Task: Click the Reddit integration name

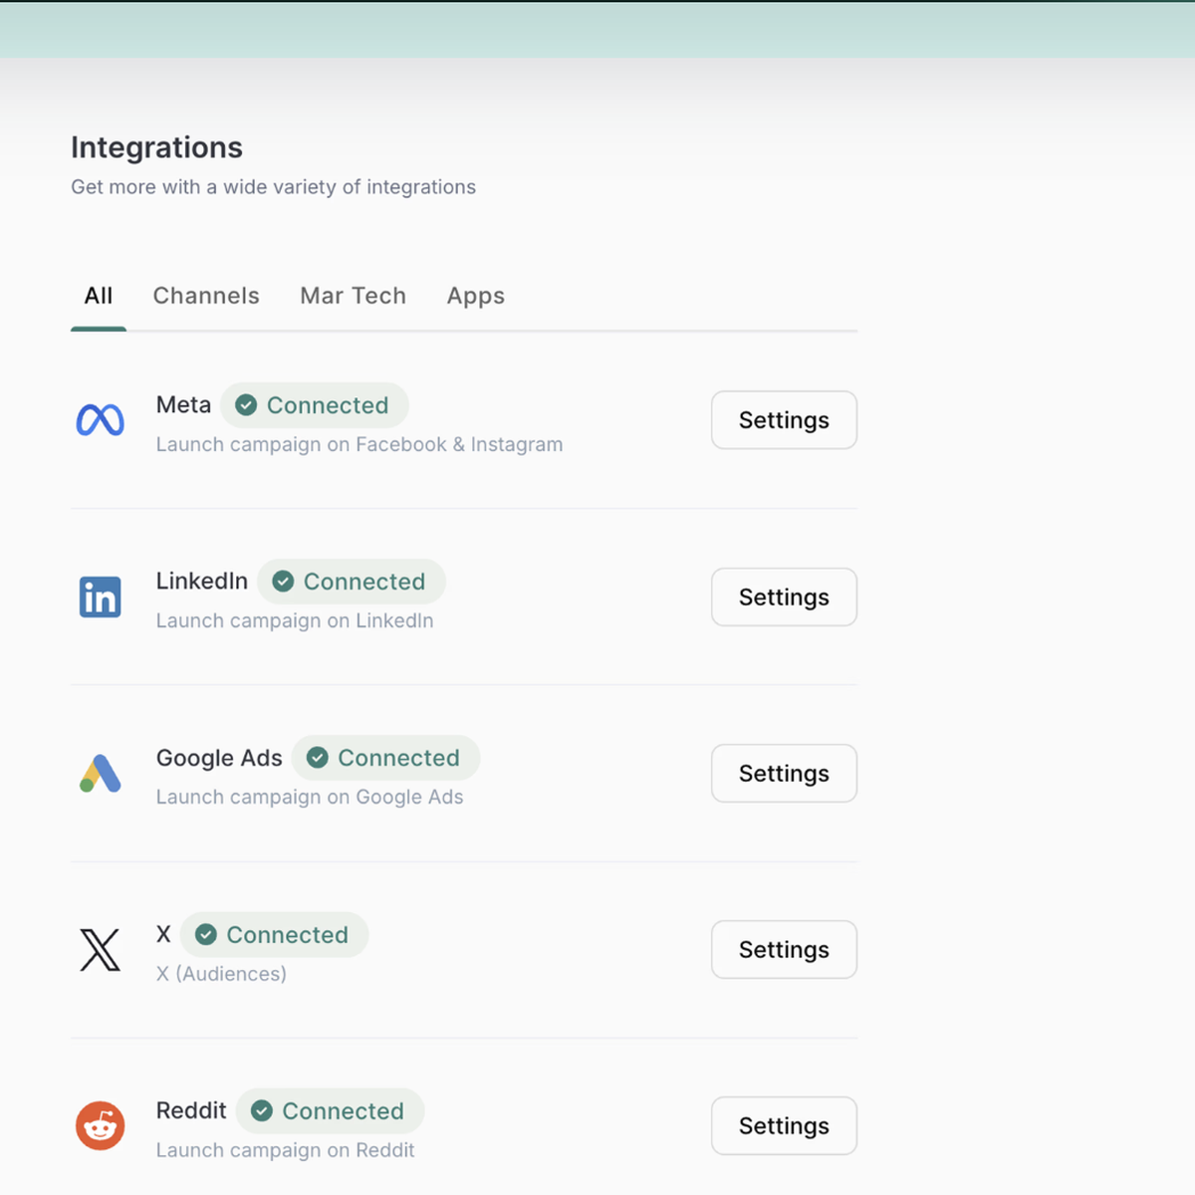Action: coord(191,1110)
